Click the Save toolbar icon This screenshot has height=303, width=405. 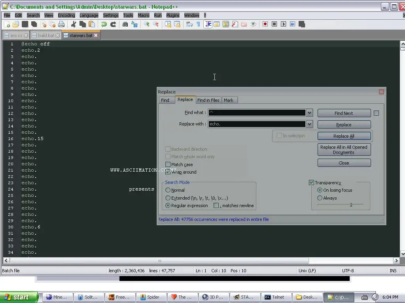25,24
